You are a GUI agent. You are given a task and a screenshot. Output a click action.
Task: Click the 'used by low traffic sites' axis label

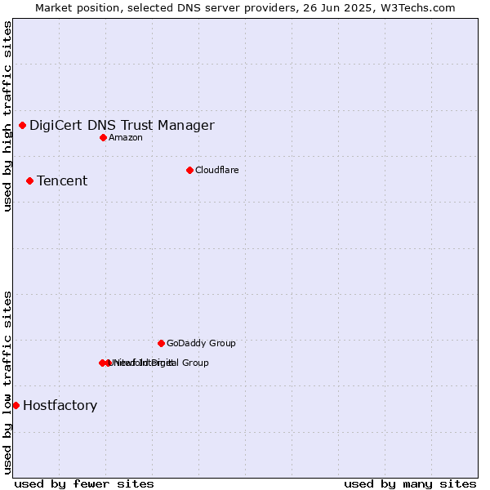pyautogui.click(x=7, y=383)
